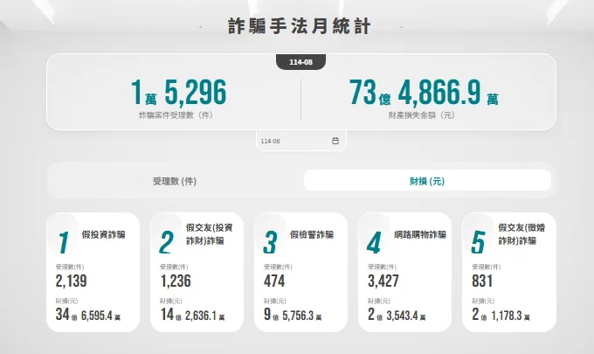Select loss amount 2億 3,543.4萬

coord(397,315)
